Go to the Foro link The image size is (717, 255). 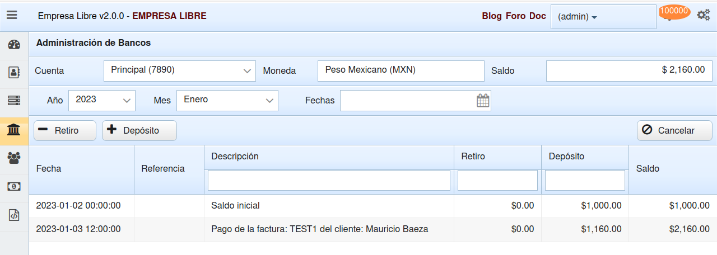click(x=515, y=16)
